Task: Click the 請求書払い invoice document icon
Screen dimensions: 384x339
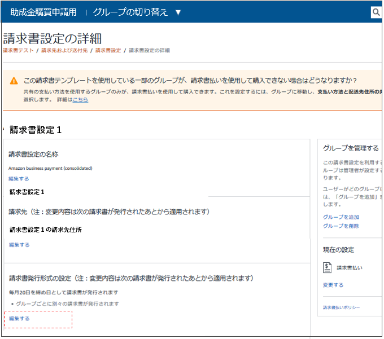Action: (327, 267)
